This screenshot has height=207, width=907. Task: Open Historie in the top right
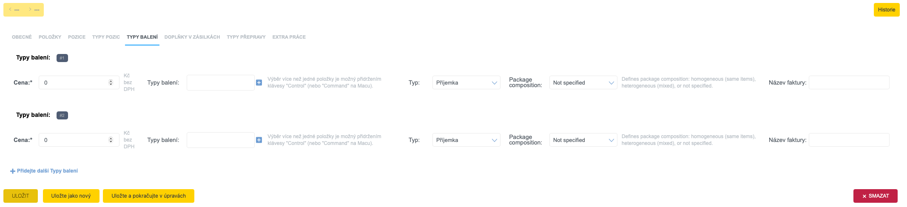pyautogui.click(x=886, y=10)
